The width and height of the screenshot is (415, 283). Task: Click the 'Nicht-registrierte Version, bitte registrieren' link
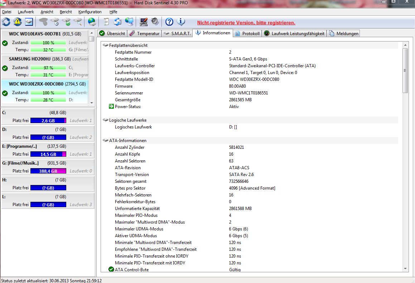click(x=246, y=23)
